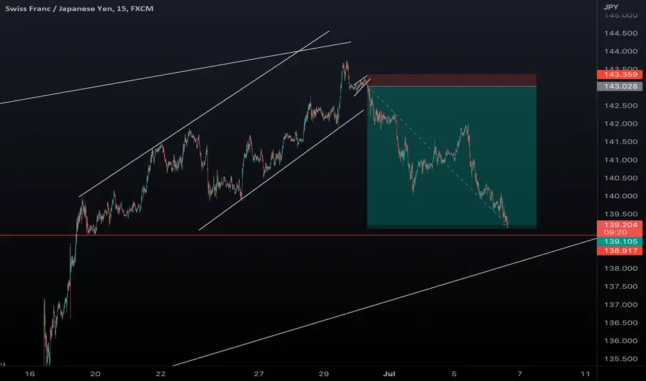Click the Jul label on the time axis

click(x=389, y=373)
